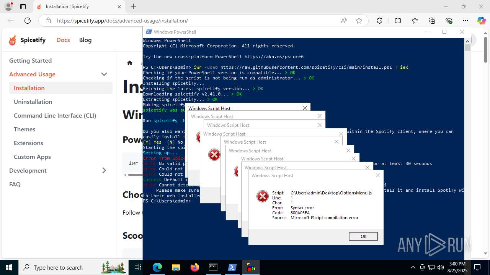Open Collections in Edge toolbar

pyautogui.click(x=432, y=21)
